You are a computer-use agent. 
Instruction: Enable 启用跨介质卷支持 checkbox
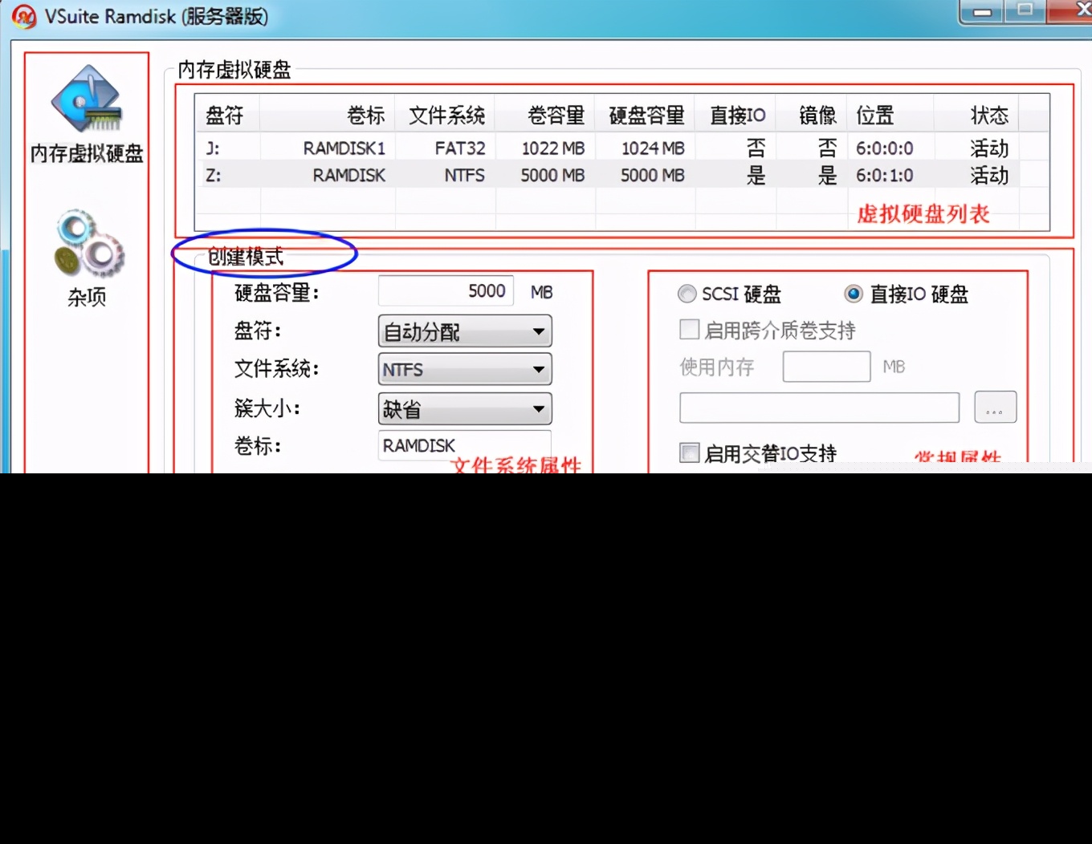[690, 330]
